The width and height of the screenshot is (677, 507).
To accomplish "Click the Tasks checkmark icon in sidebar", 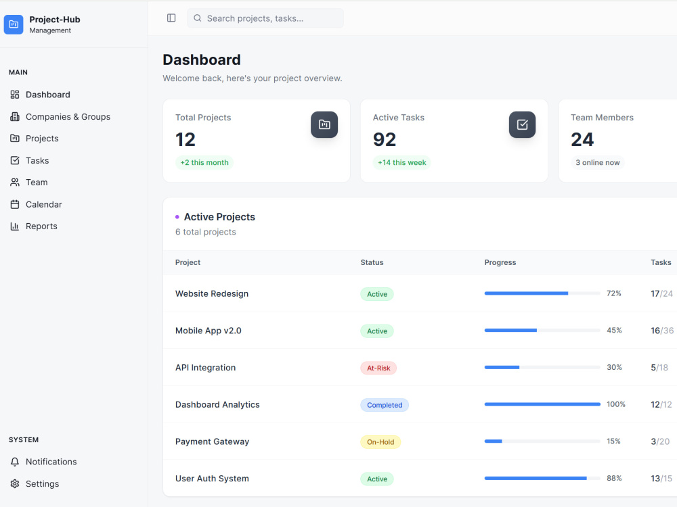I will 15,160.
